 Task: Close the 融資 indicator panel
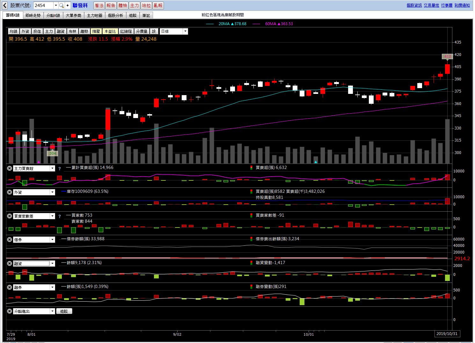[x=10, y=263]
